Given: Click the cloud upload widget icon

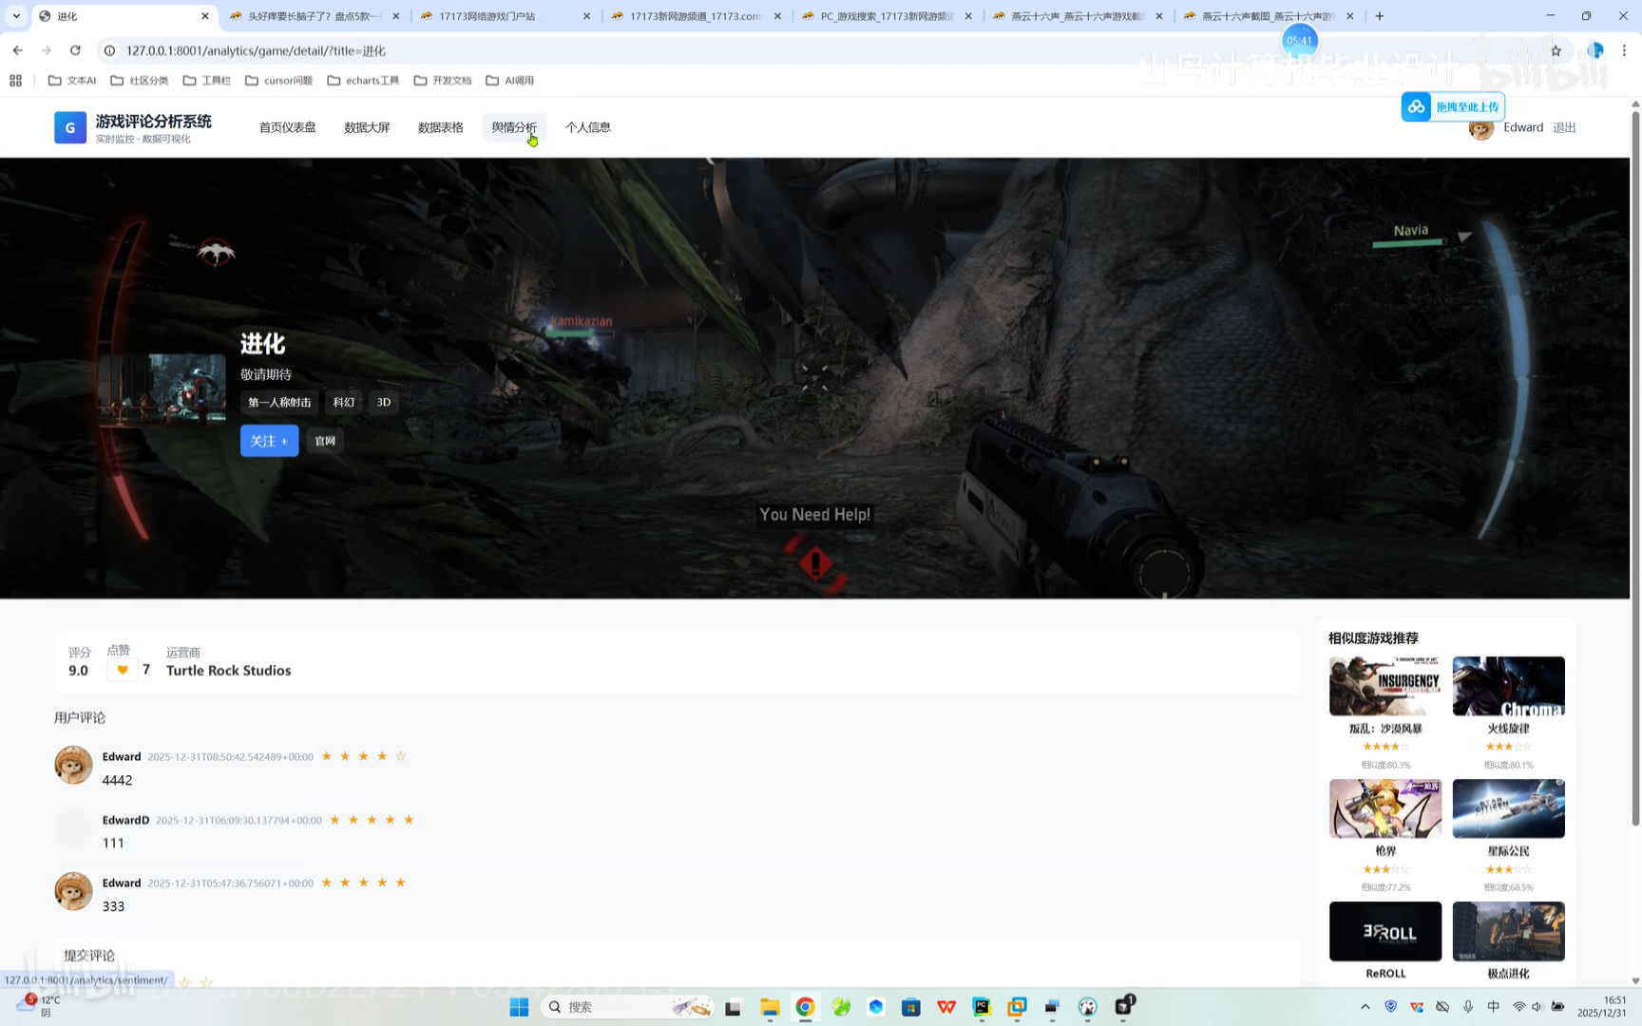Looking at the screenshot, I should [1417, 106].
